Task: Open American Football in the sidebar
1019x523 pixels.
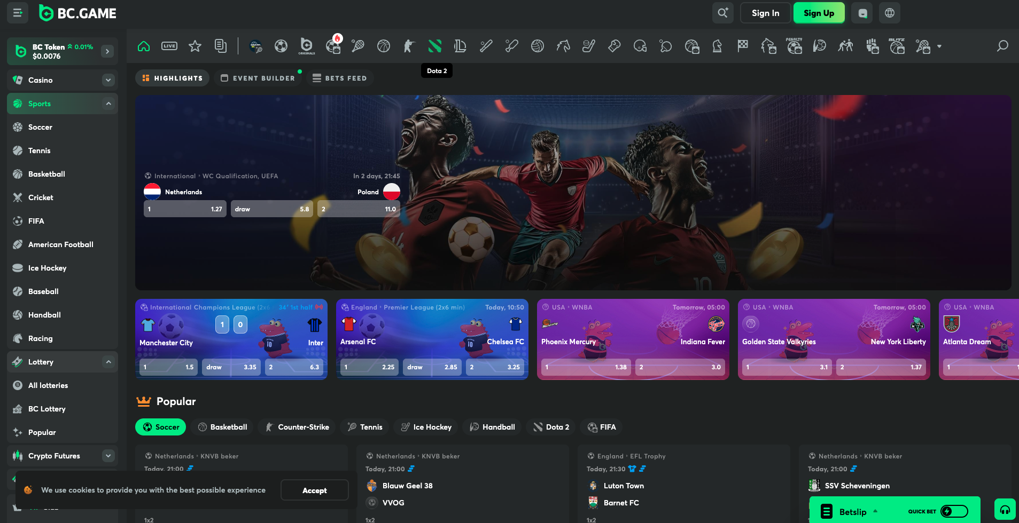Action: pyautogui.click(x=63, y=244)
